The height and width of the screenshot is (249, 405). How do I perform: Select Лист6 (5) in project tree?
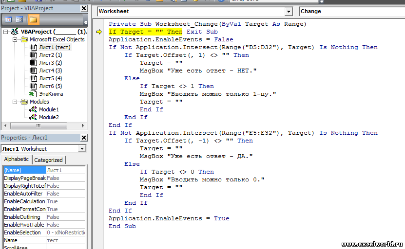[x=50, y=86]
